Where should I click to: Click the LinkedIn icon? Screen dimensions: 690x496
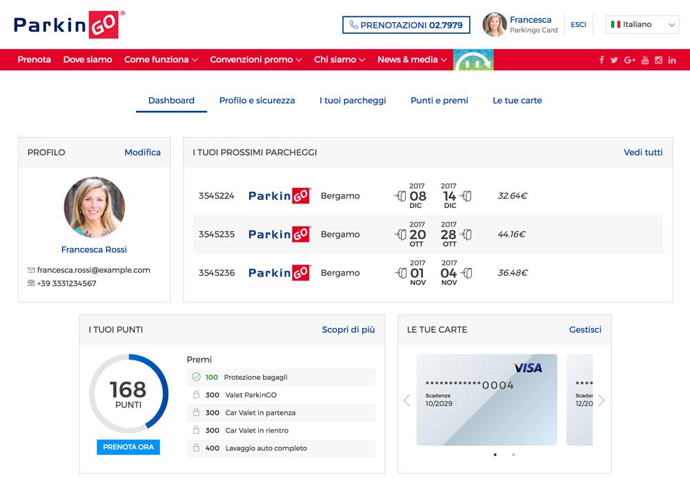tap(672, 60)
